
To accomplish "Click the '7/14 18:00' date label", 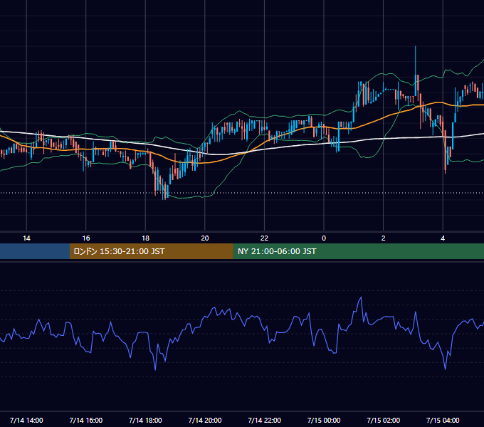I will (145, 420).
